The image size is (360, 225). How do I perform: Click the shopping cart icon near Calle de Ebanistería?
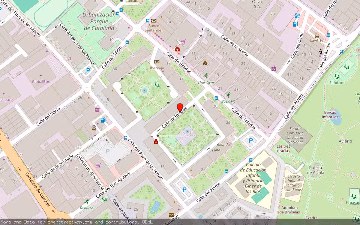point(98,165)
